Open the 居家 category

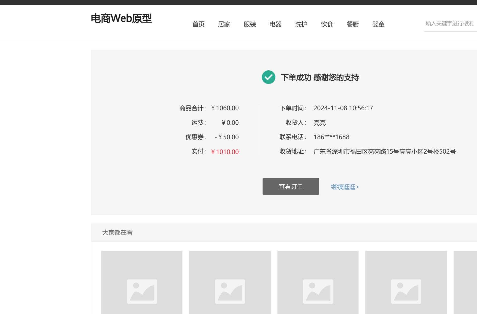point(225,24)
